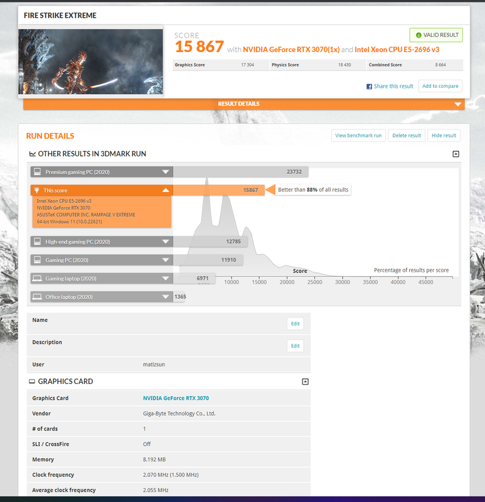485x502 pixels.
Task: Click the Fire Strike Extreme title
Action: tap(60, 15)
